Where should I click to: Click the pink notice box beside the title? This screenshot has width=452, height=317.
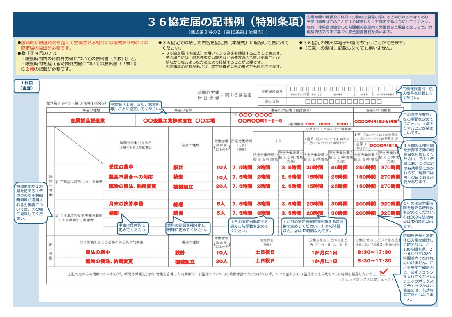370,25
